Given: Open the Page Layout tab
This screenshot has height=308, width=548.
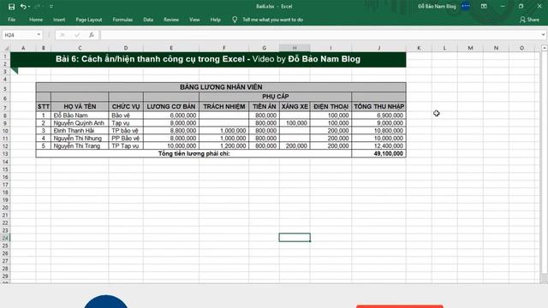Looking at the screenshot, I should (89, 20).
